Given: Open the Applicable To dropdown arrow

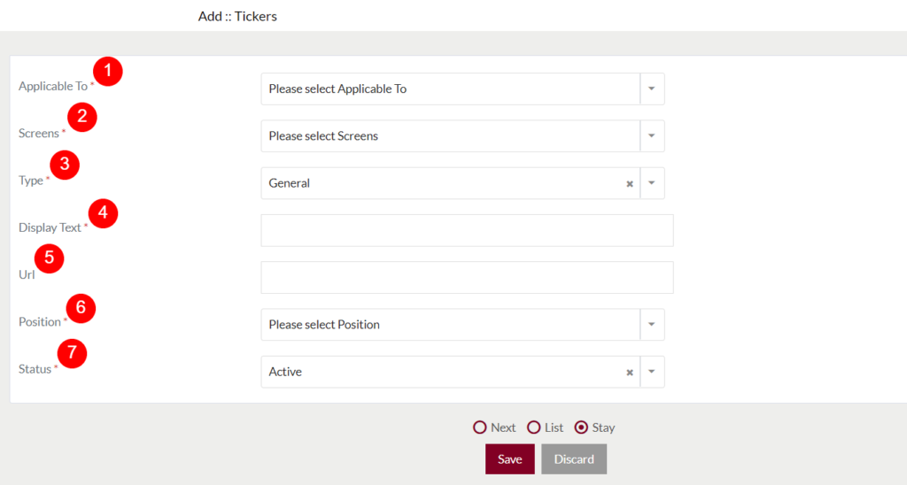Looking at the screenshot, I should coord(652,89).
